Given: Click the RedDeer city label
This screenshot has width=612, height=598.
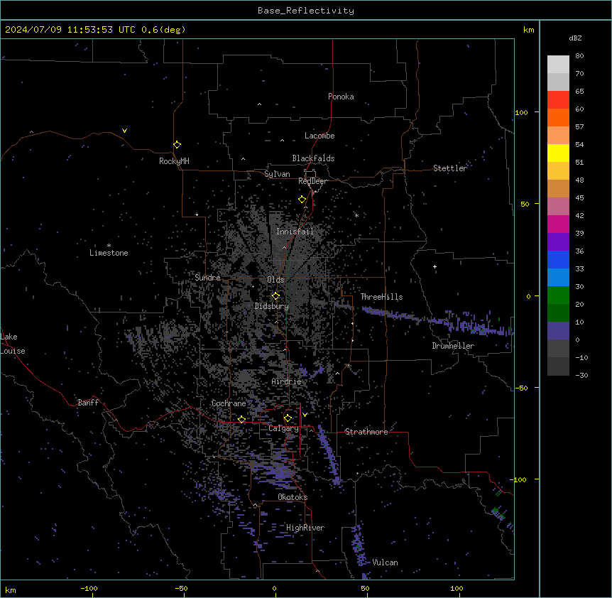Looking at the screenshot, I should 312,181.
